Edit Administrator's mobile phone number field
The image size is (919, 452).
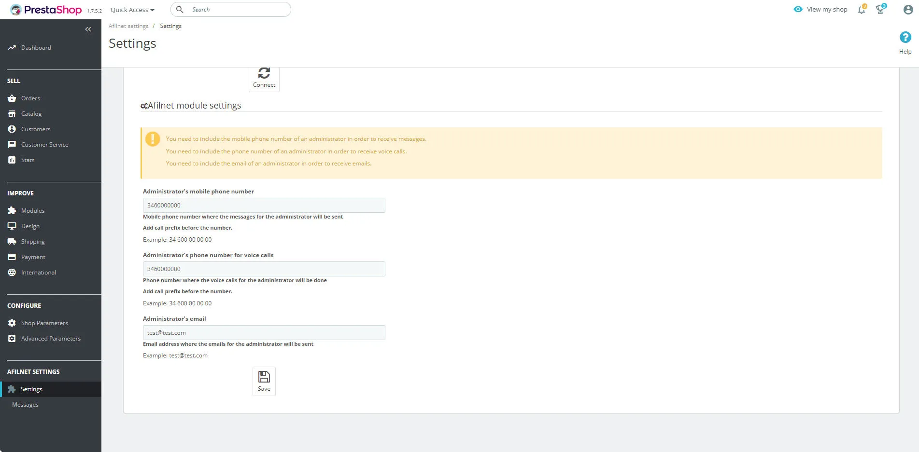coord(264,205)
